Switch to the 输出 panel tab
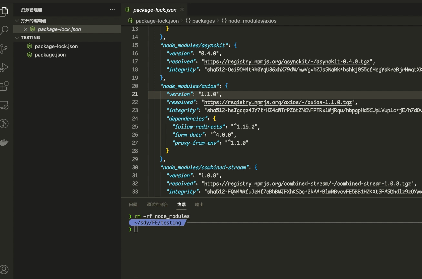The image size is (422, 279). [199, 204]
